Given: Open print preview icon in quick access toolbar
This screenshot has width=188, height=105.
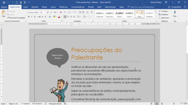Looking at the screenshot, I should pyautogui.click(x=21, y=2).
